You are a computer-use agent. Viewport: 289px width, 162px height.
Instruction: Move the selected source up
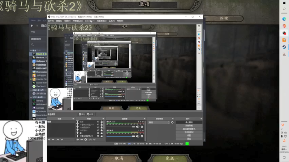[x=90, y=140]
